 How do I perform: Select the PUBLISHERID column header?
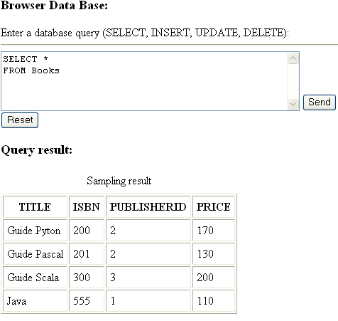coord(148,206)
